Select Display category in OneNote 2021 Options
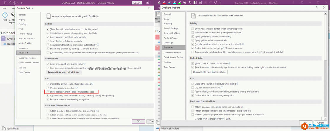 [29, 19]
